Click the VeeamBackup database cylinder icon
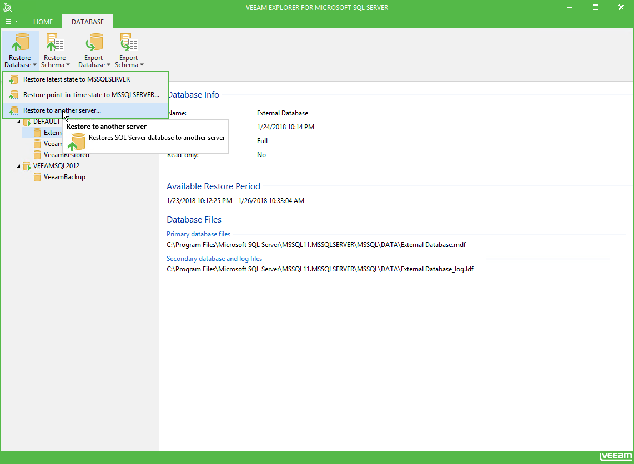The image size is (634, 464). click(37, 177)
